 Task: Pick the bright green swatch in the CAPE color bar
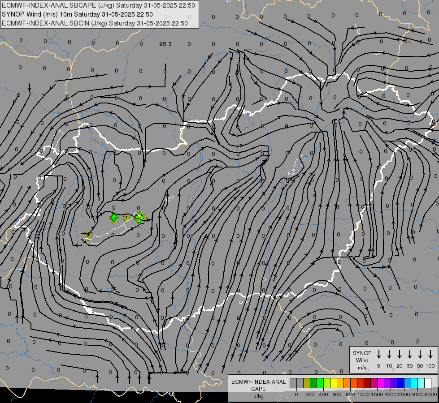320,383
